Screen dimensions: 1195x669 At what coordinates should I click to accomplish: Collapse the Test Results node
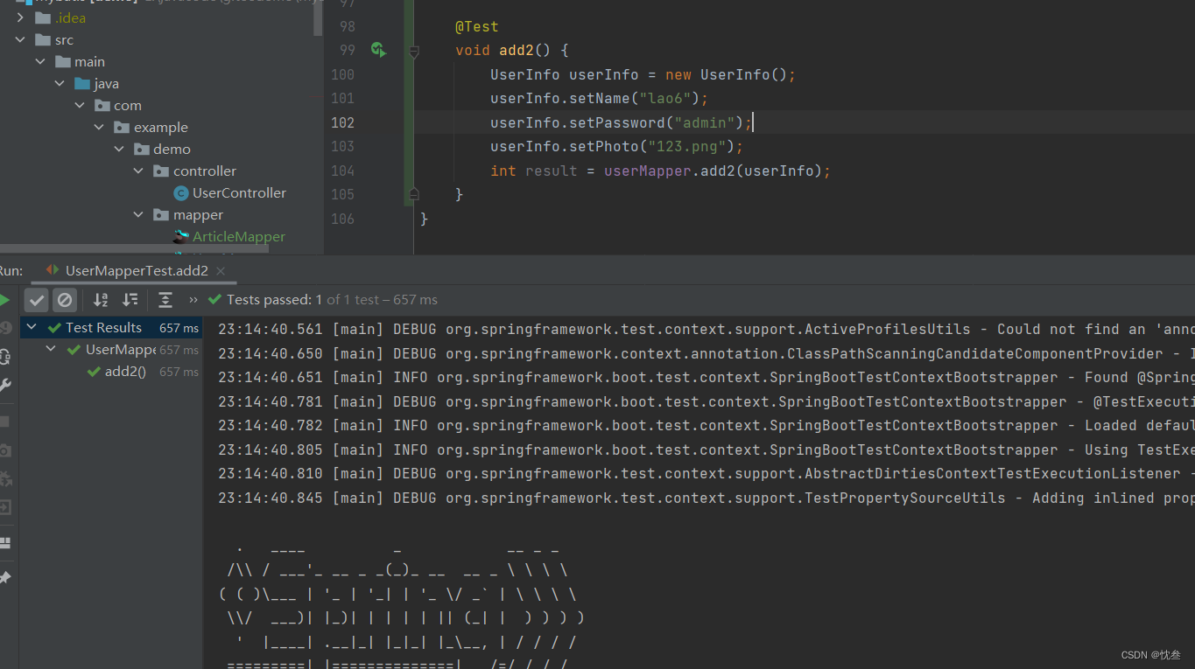pyautogui.click(x=32, y=328)
